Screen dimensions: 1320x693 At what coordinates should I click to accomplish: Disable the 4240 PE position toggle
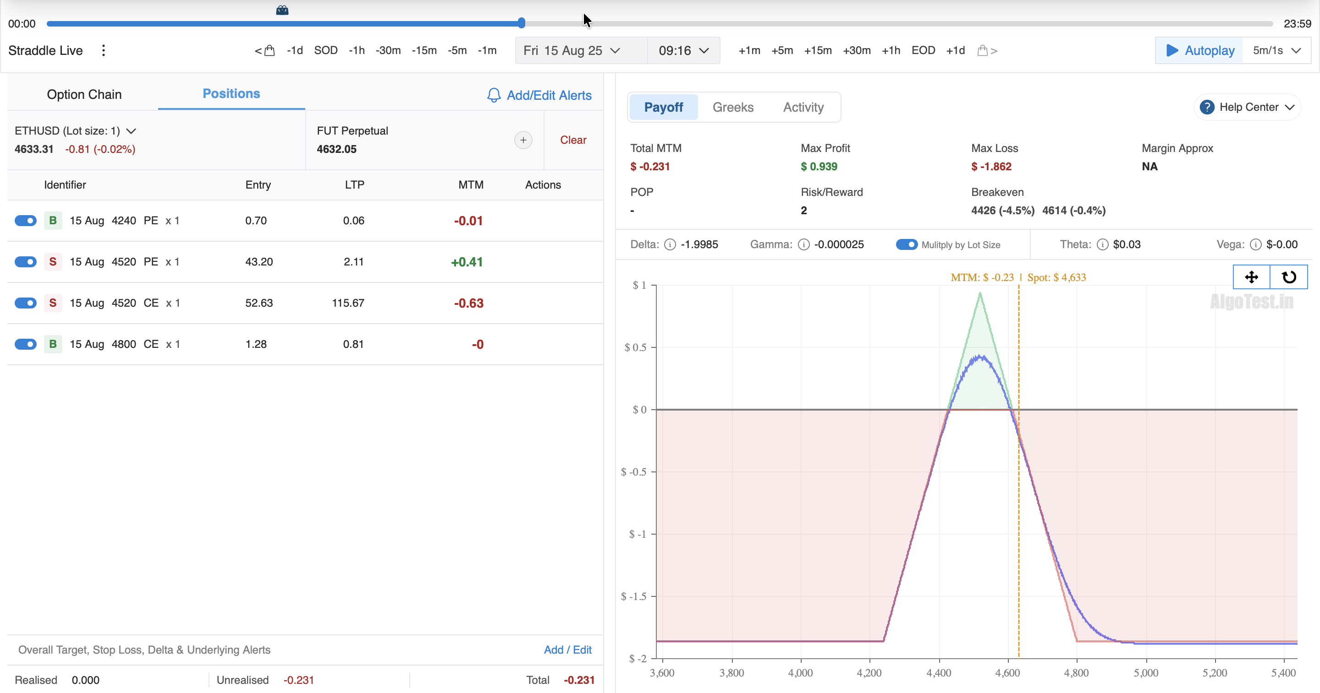[x=26, y=221]
